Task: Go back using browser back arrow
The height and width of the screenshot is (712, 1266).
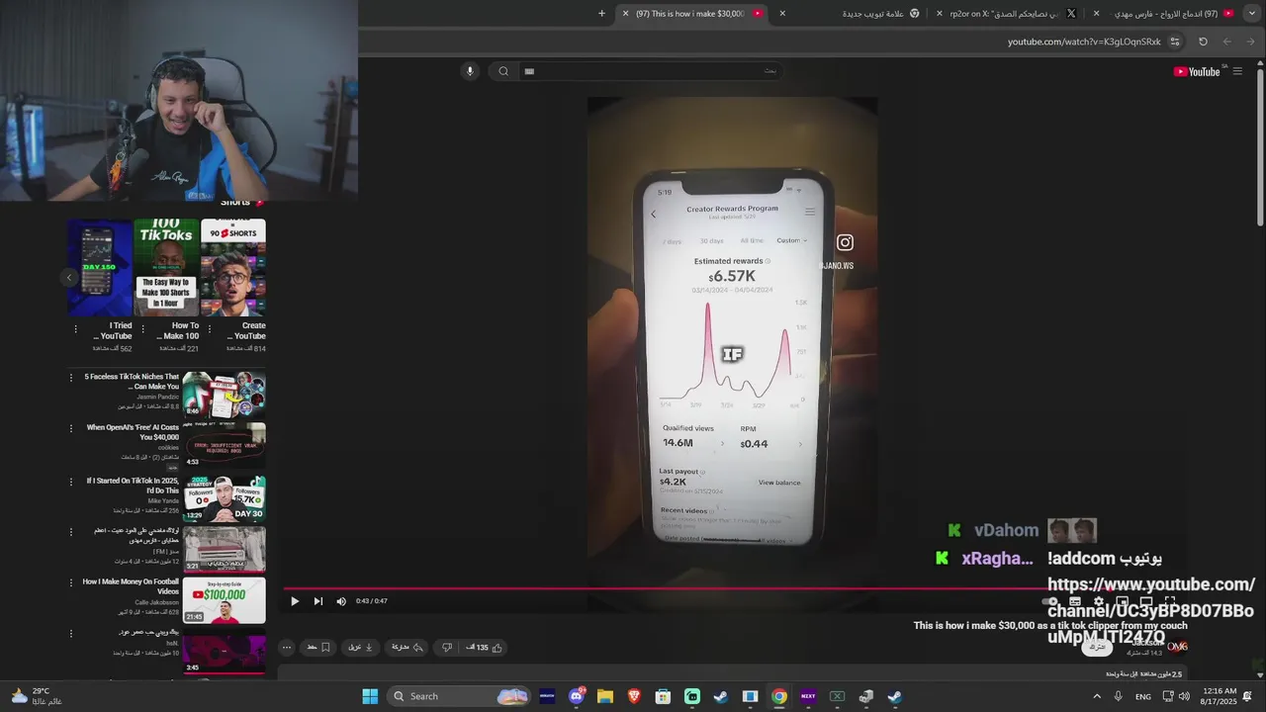Action: (x=1250, y=42)
